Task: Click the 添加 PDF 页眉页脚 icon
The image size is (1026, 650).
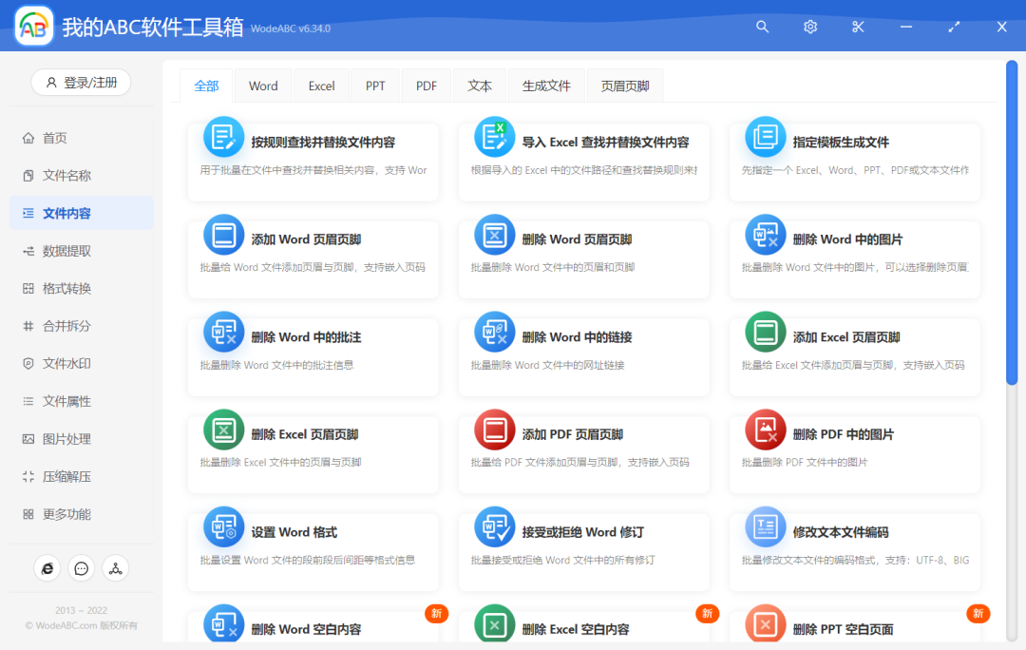Action: [x=495, y=430]
